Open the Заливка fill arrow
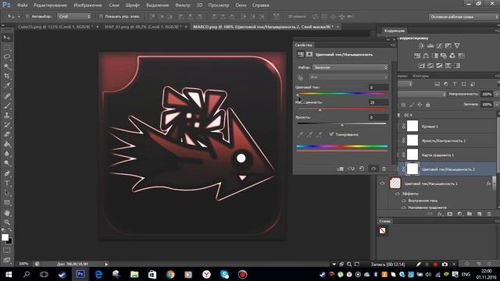This screenshot has height=281, width=500. [497, 104]
